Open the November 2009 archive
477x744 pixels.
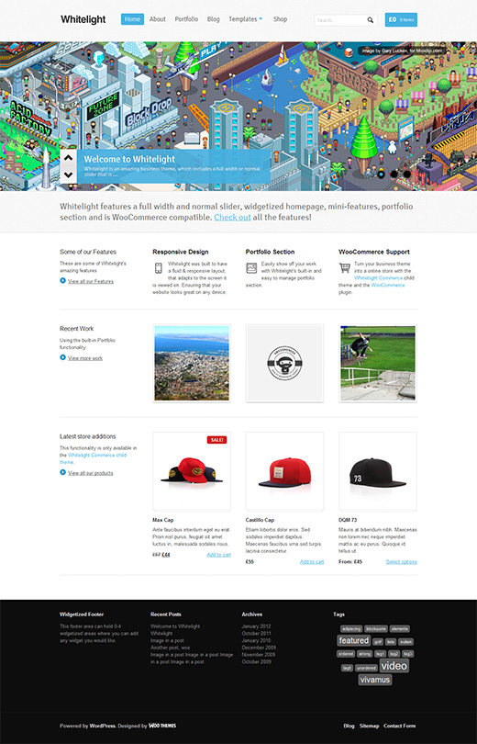tap(258, 655)
